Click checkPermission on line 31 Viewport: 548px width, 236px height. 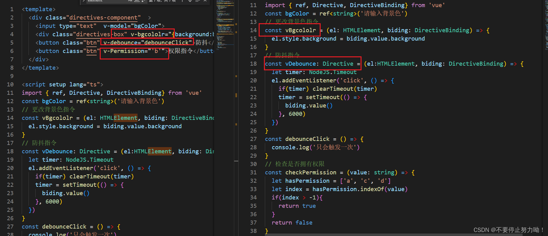click(311, 173)
